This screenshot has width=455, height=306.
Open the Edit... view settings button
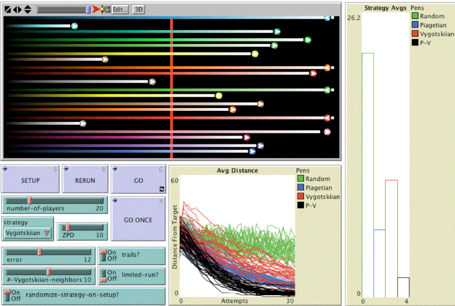(120, 9)
